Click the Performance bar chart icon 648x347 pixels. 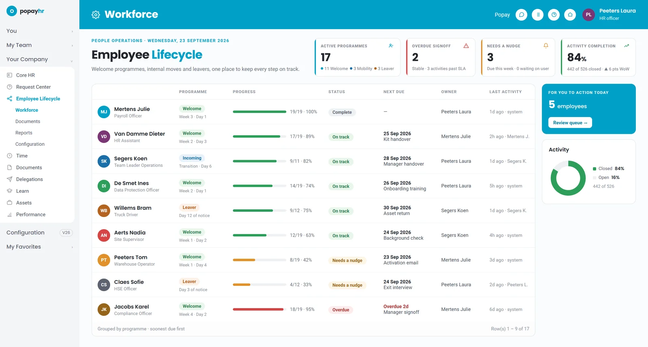point(10,215)
